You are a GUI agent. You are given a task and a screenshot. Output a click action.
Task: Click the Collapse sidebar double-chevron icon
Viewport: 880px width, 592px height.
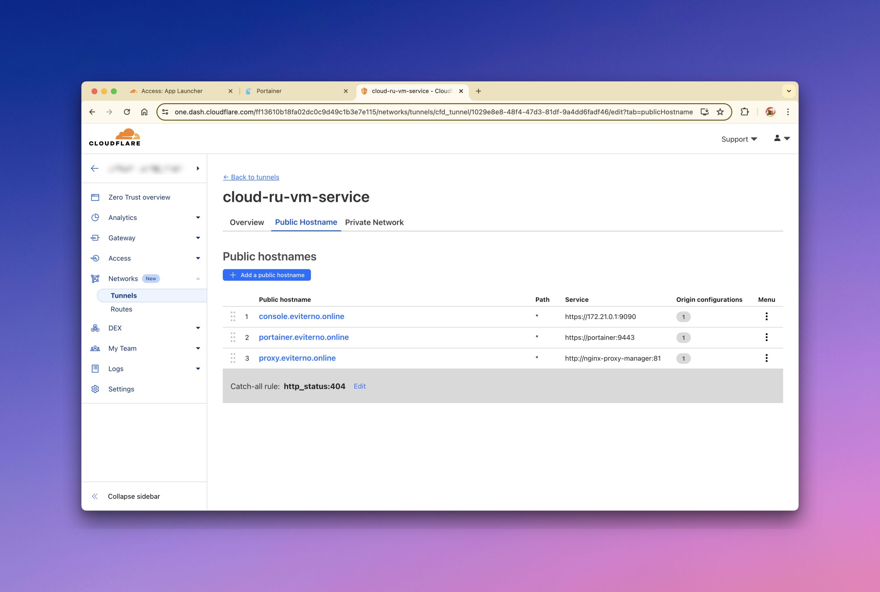pyautogui.click(x=95, y=496)
